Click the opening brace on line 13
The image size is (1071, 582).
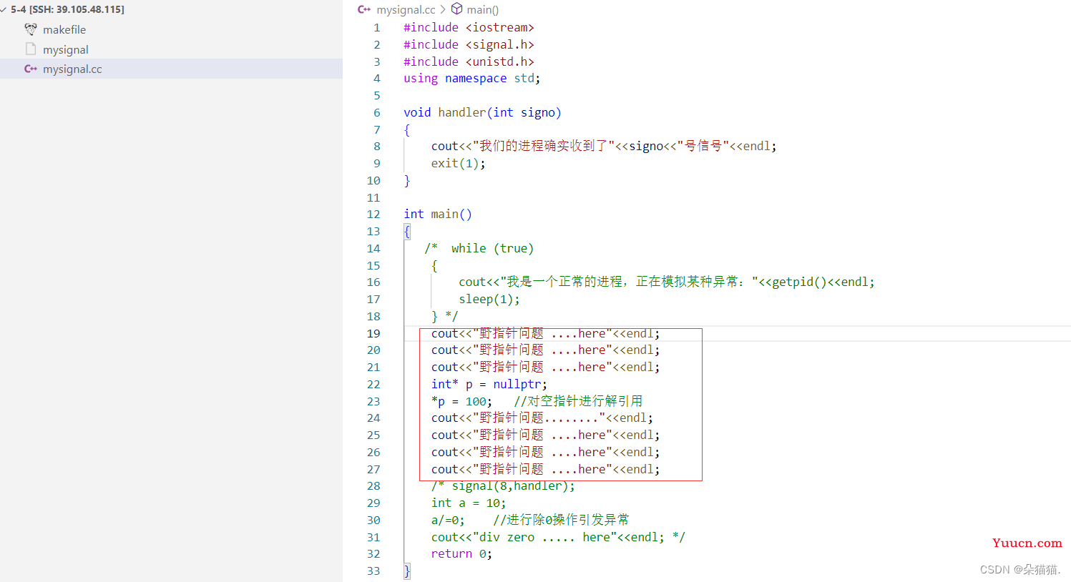[407, 231]
